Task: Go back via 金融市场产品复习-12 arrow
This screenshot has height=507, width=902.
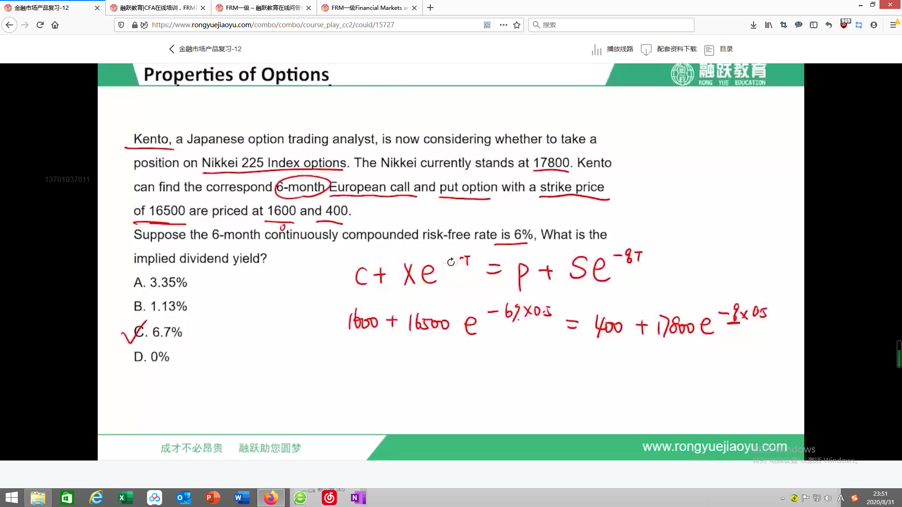Action: pos(172,49)
